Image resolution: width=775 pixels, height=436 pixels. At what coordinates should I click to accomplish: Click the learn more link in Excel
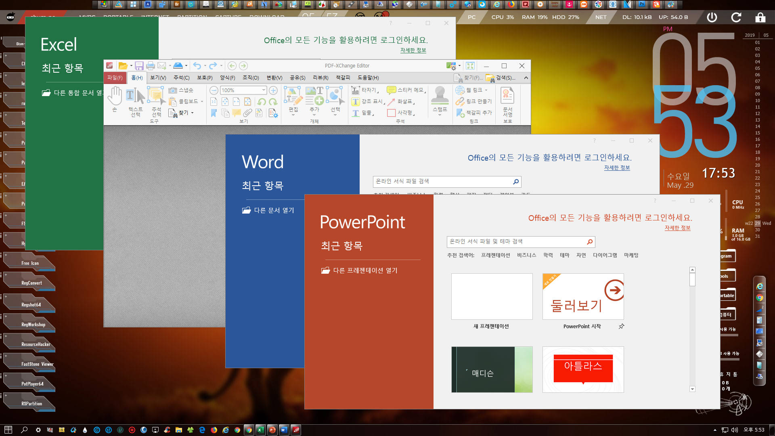click(x=413, y=50)
